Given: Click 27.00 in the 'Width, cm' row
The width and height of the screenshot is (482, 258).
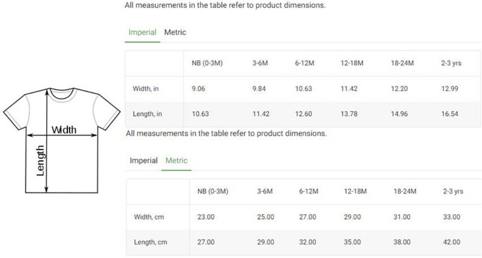Looking at the screenshot, I should [308, 217].
